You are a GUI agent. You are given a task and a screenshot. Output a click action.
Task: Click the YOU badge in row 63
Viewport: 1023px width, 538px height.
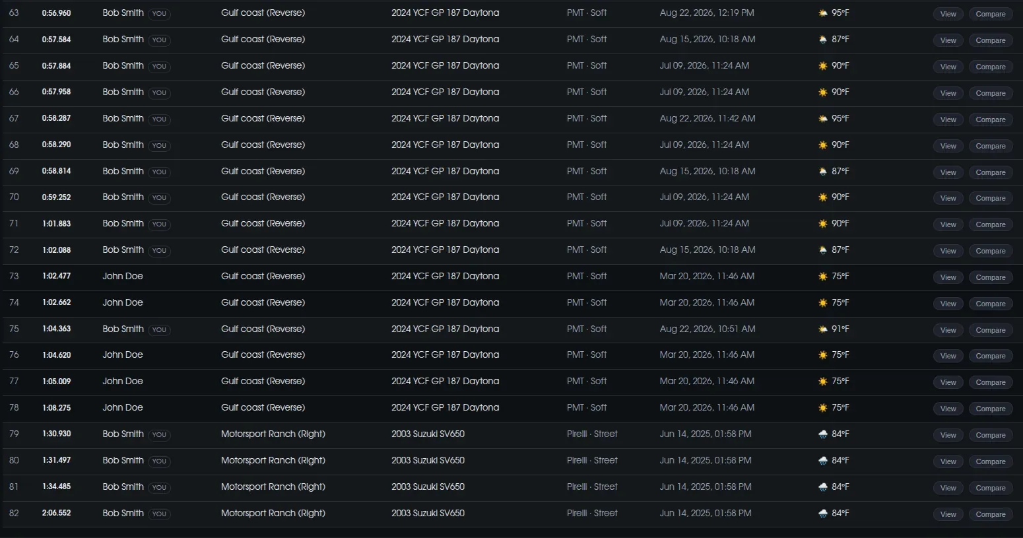[159, 14]
